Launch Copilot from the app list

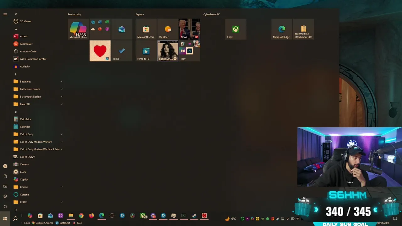pos(38,180)
